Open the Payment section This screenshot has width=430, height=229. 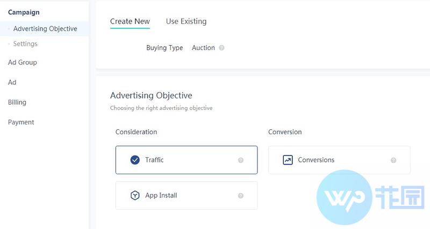[x=21, y=122]
